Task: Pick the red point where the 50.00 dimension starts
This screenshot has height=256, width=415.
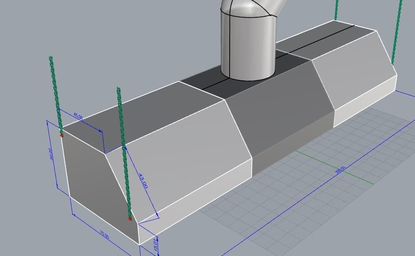Action: coord(62,135)
